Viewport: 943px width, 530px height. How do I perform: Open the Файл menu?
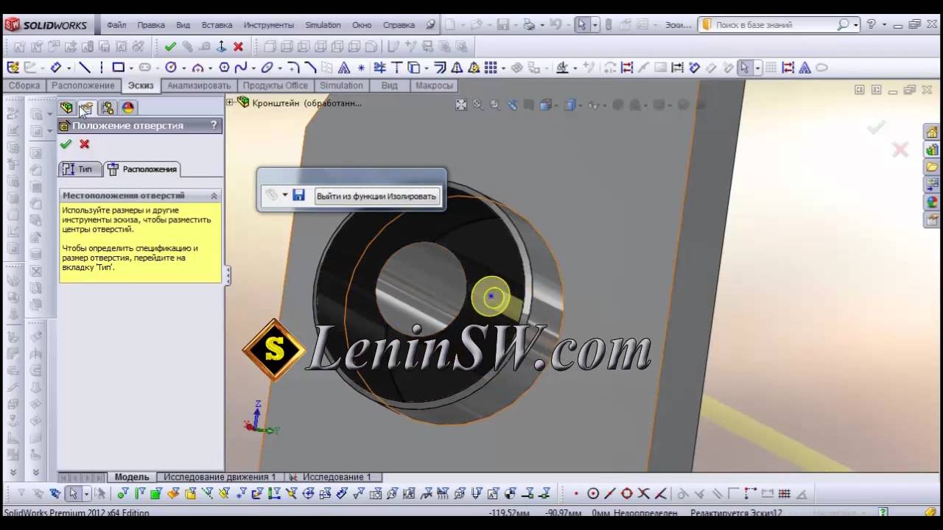116,25
